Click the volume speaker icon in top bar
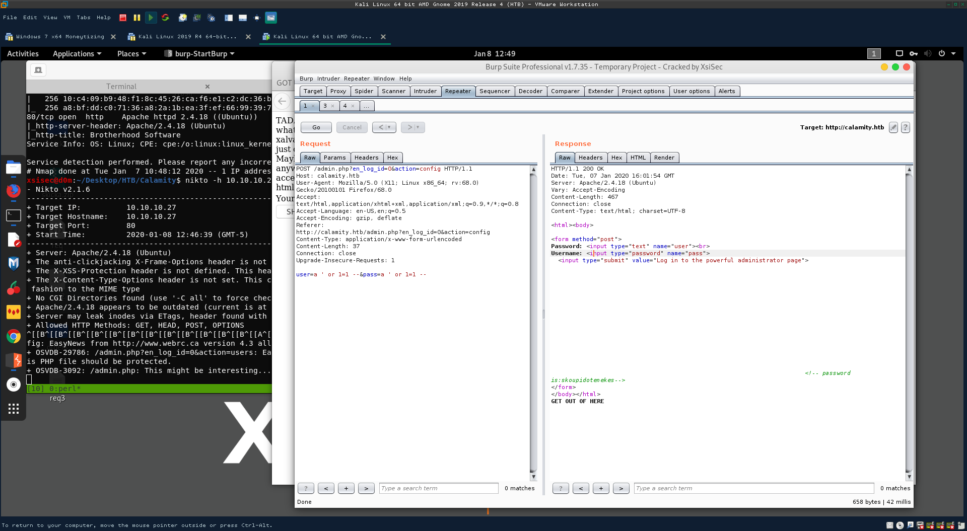The image size is (967, 531). pyautogui.click(x=927, y=54)
